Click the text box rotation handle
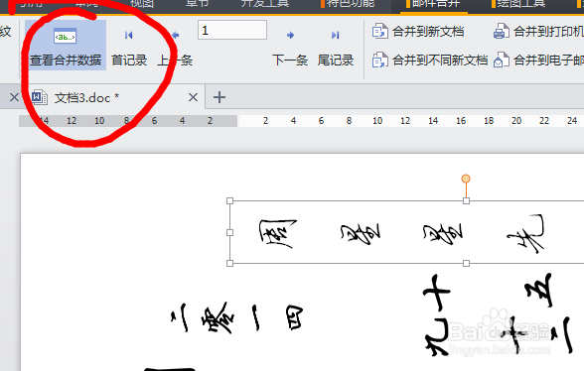Viewport: 584px width, 371px height. coord(466,179)
